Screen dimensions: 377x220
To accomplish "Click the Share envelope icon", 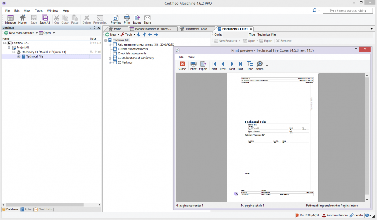I will 147,19.
